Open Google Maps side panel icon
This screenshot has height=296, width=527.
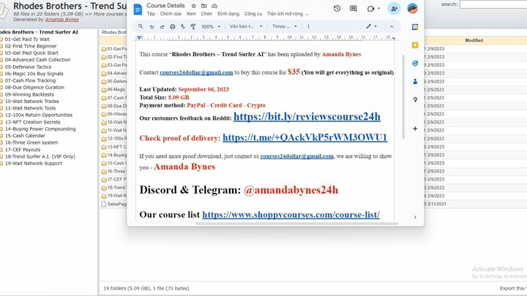tap(415, 99)
